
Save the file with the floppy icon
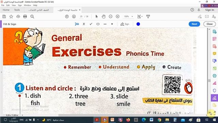4,16
